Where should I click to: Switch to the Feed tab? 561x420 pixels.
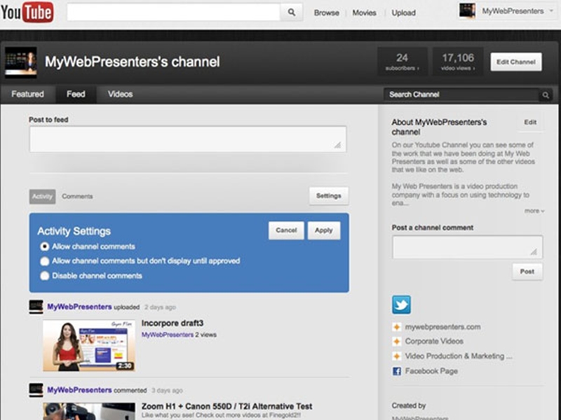(76, 94)
